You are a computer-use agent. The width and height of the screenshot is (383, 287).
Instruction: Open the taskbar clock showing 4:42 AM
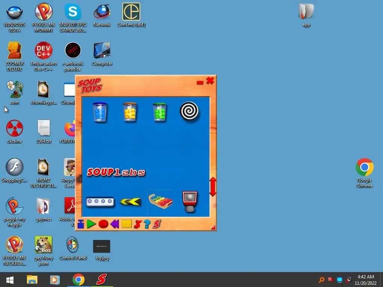coord(366,280)
